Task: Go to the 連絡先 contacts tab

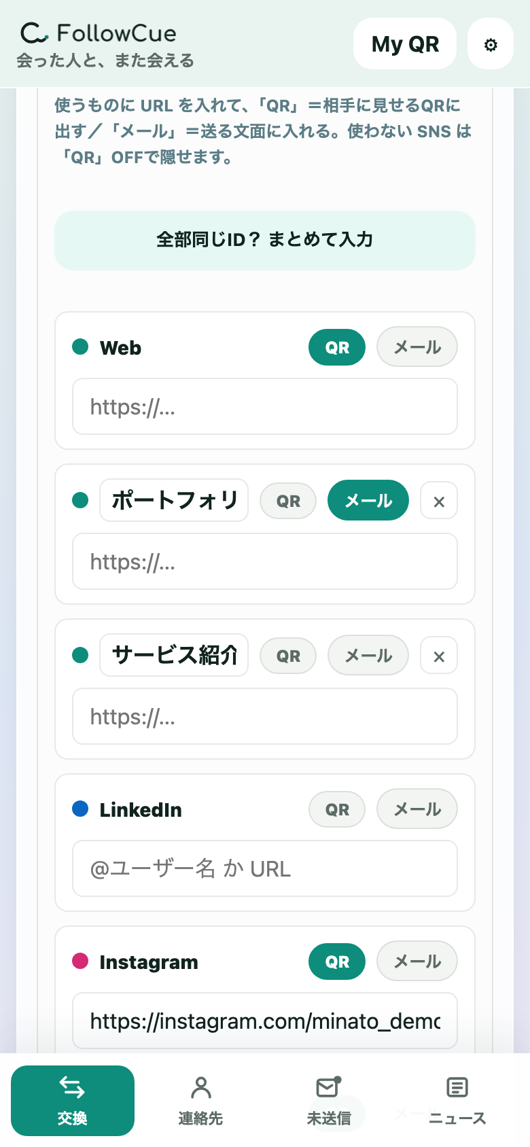Action: pos(200,1100)
